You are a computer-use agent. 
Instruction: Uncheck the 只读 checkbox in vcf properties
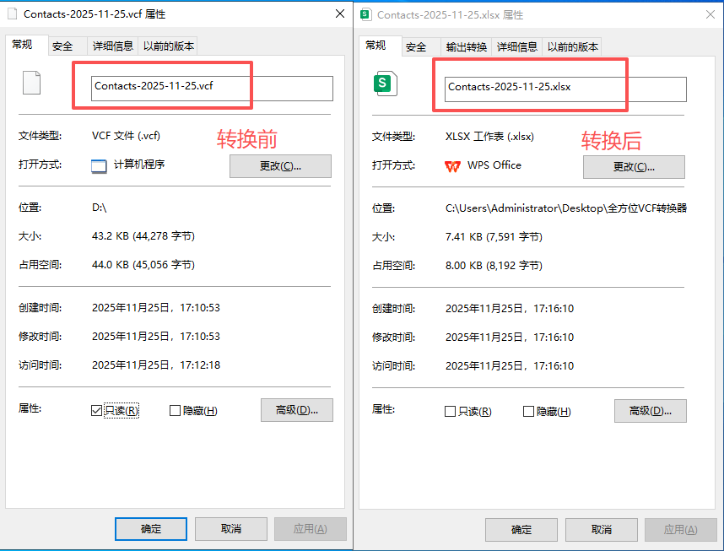(x=96, y=411)
